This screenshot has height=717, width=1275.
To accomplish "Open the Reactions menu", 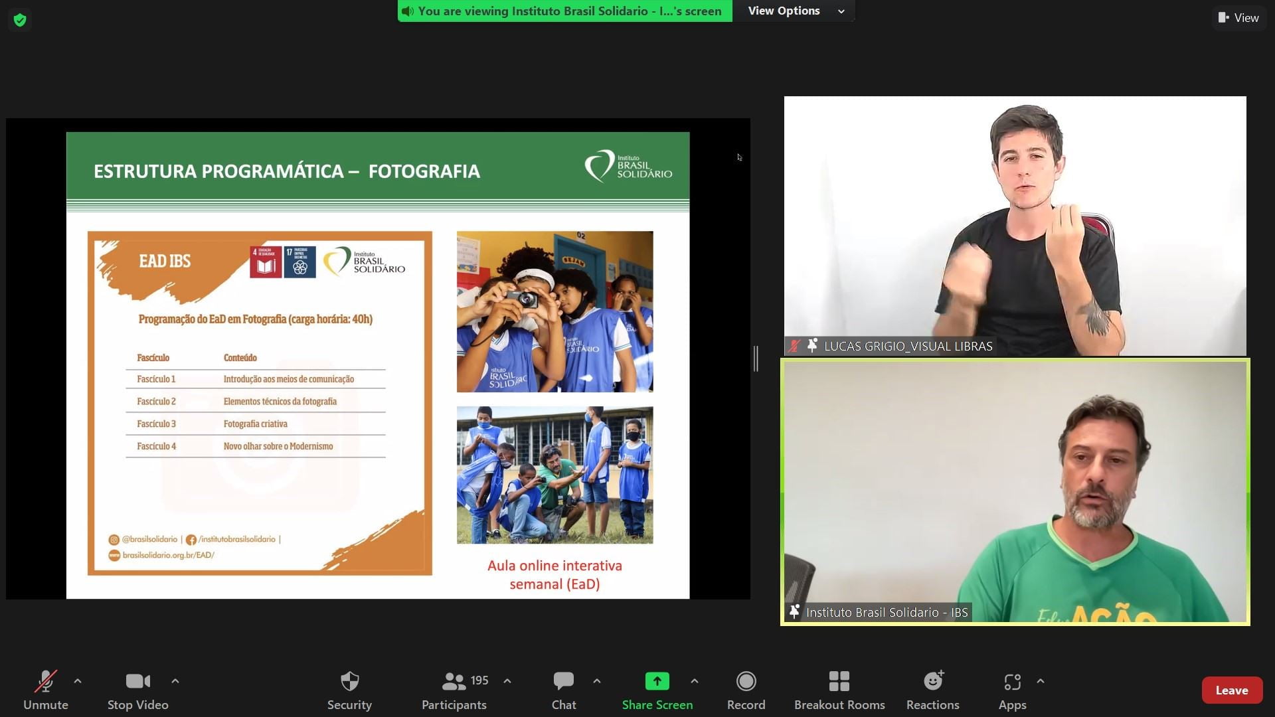I will click(932, 690).
